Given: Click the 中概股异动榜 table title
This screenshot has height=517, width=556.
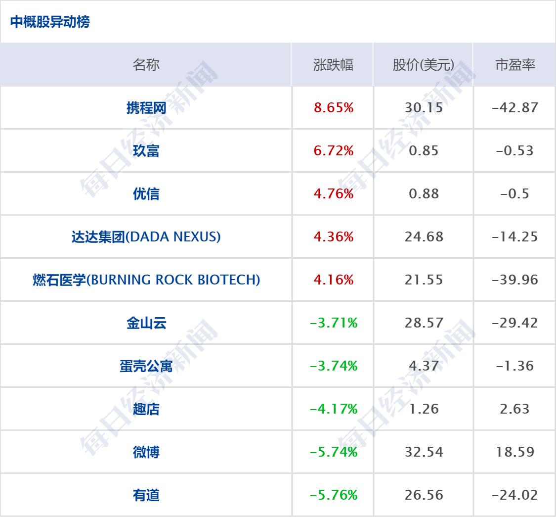Looking at the screenshot, I should coord(50,22).
